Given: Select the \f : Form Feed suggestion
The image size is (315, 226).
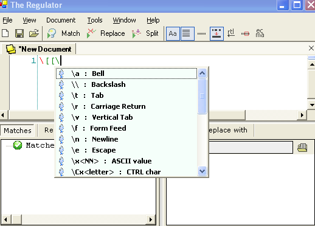Looking at the screenshot, I should 126,128.
